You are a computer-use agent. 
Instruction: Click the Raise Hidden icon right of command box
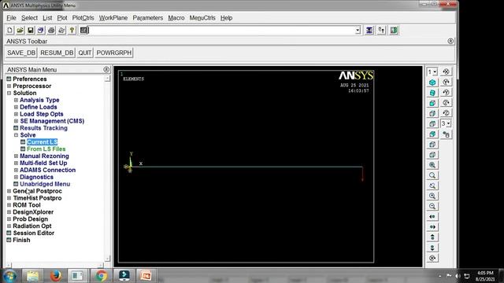(369, 30)
